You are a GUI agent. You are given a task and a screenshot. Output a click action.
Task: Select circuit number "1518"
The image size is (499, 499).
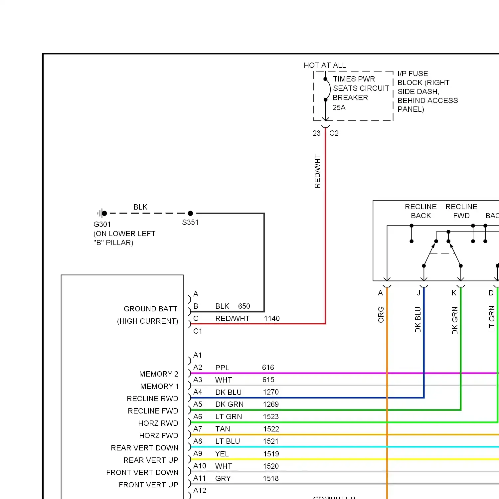271,478
